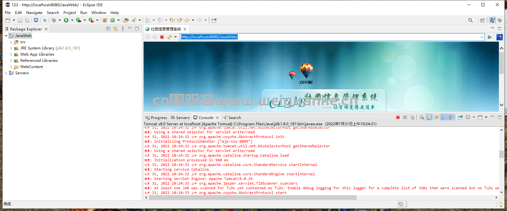The image size is (507, 211).
Task: Maximize the Package Explorer view
Action: pos(137,29)
